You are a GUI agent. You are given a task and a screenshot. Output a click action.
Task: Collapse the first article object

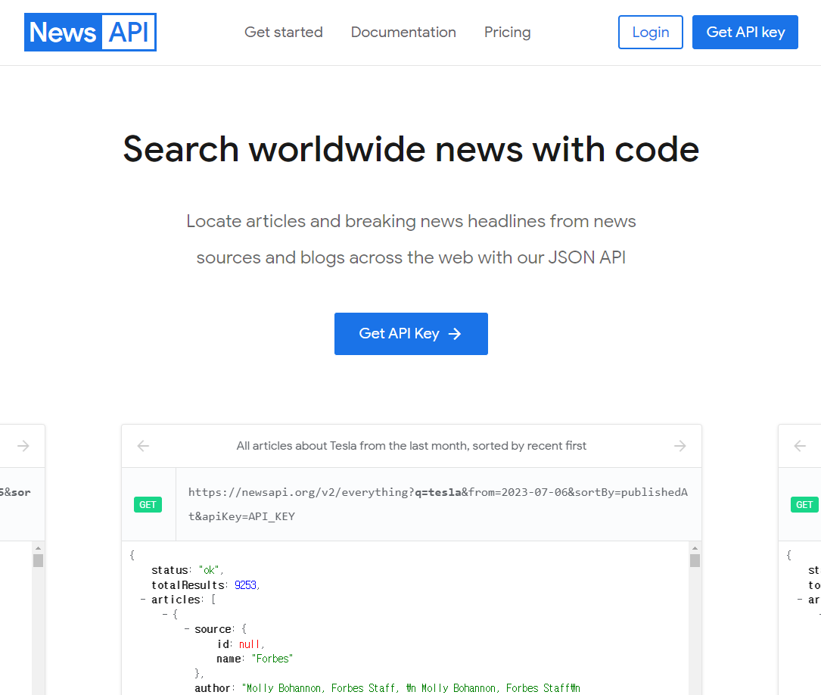(164, 614)
